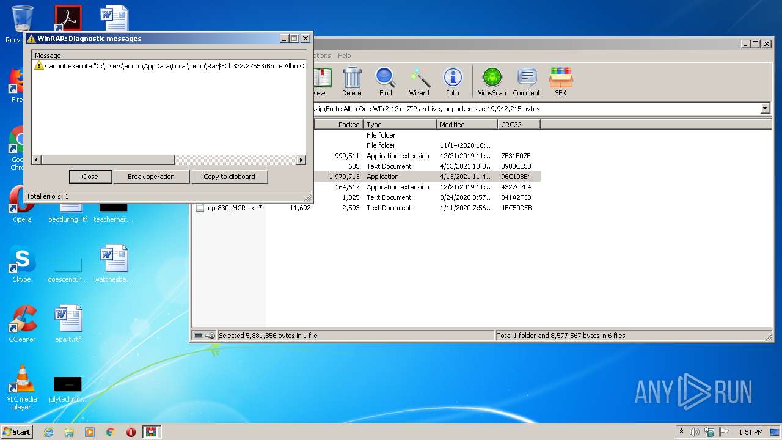
Task: Click the warning icon beside the error message
Action: coord(39,65)
